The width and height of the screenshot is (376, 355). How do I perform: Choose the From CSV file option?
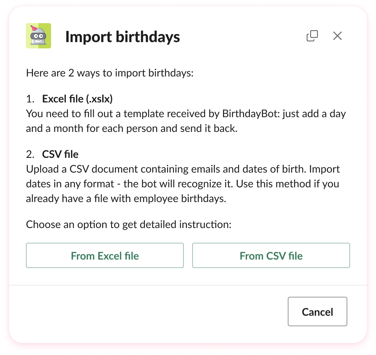(271, 255)
